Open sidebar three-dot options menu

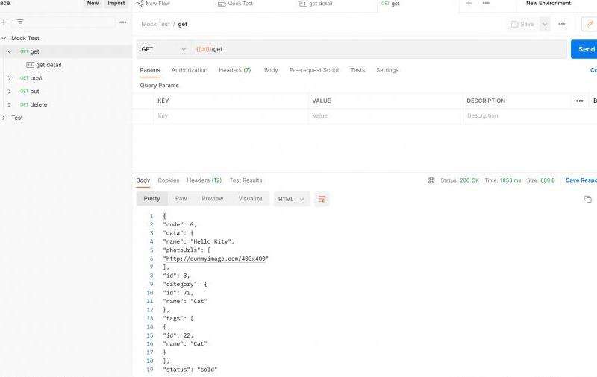[x=123, y=22]
